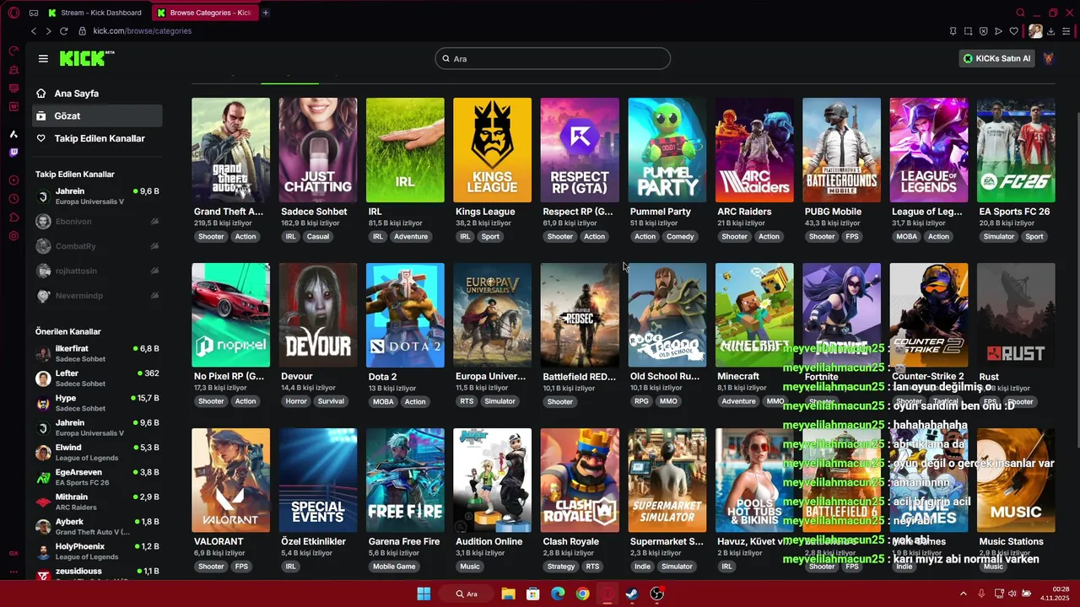Image resolution: width=1080 pixels, height=607 pixels.
Task: Open Windows Start button
Action: pyautogui.click(x=424, y=594)
